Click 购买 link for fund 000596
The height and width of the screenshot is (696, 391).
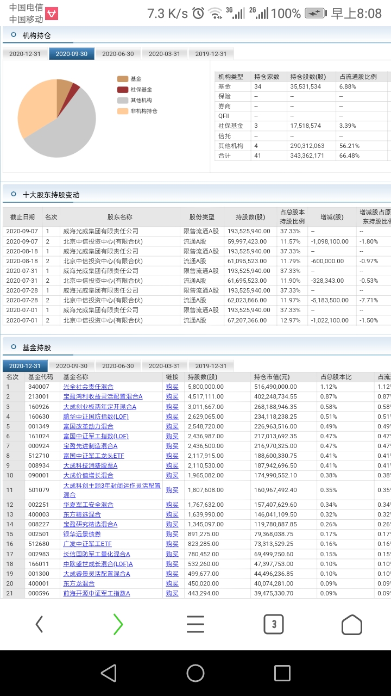[x=172, y=593]
